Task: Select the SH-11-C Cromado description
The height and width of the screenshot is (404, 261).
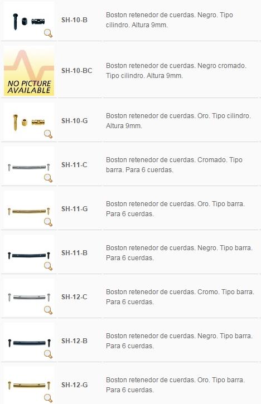Action: pos(174,164)
